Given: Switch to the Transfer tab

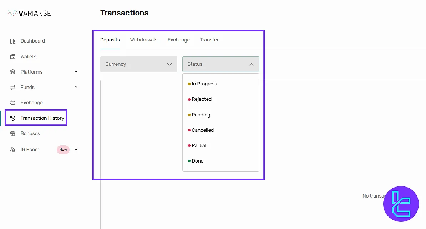Looking at the screenshot, I should click(x=209, y=40).
